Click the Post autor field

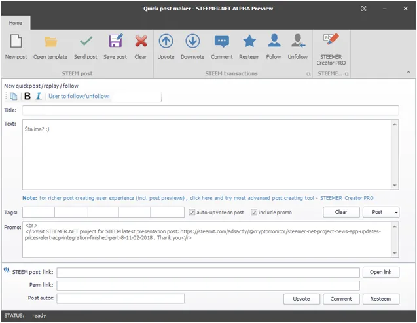coord(120,299)
